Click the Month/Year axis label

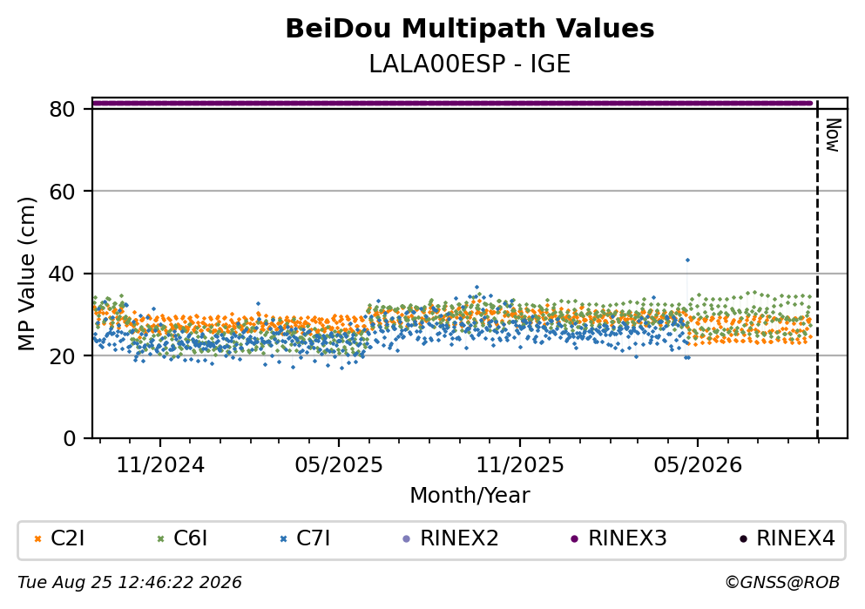pos(470,496)
